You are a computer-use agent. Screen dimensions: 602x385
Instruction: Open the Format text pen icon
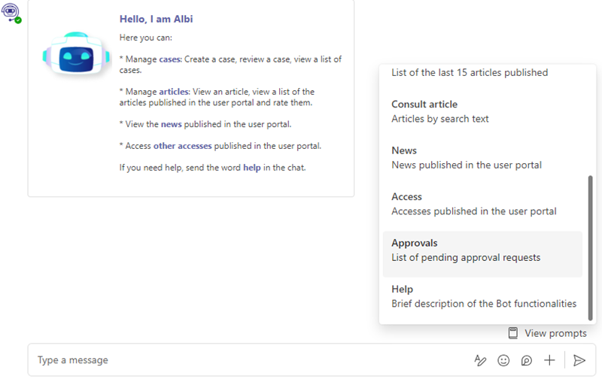(480, 360)
